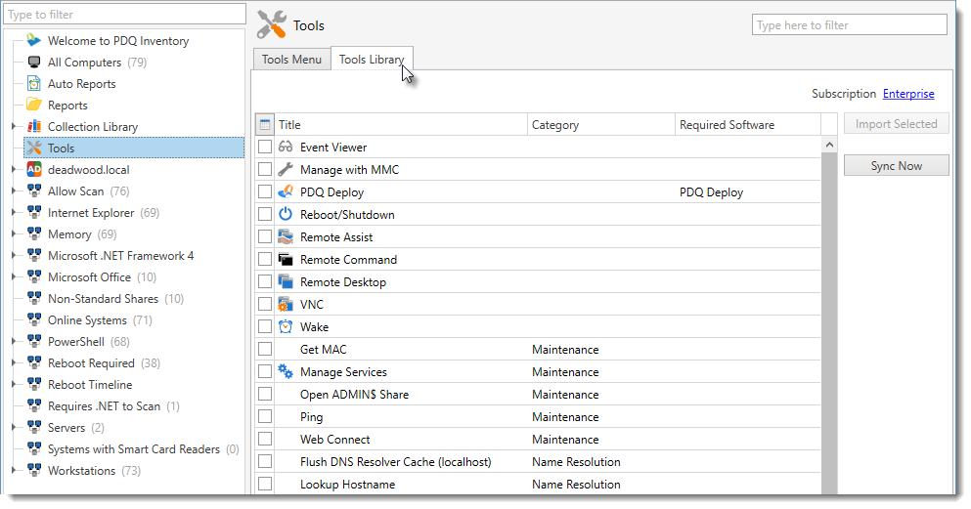The height and width of the screenshot is (509, 971).
Task: Click the Collection Library books icon
Action: pyautogui.click(x=34, y=126)
